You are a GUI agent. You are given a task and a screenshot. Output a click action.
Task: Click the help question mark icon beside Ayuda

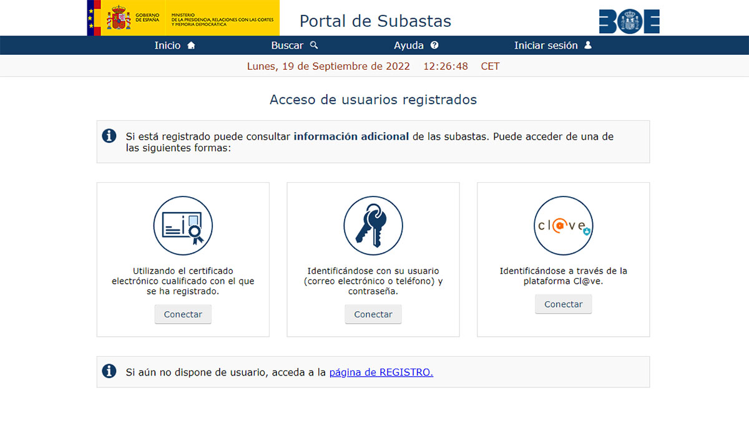coord(435,45)
